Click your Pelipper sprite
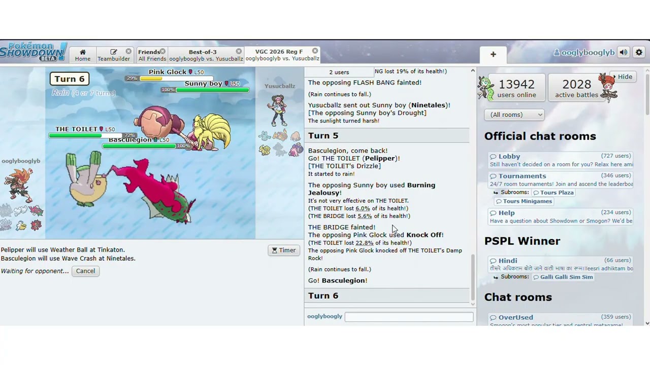This screenshot has height=365, width=650. [86, 179]
